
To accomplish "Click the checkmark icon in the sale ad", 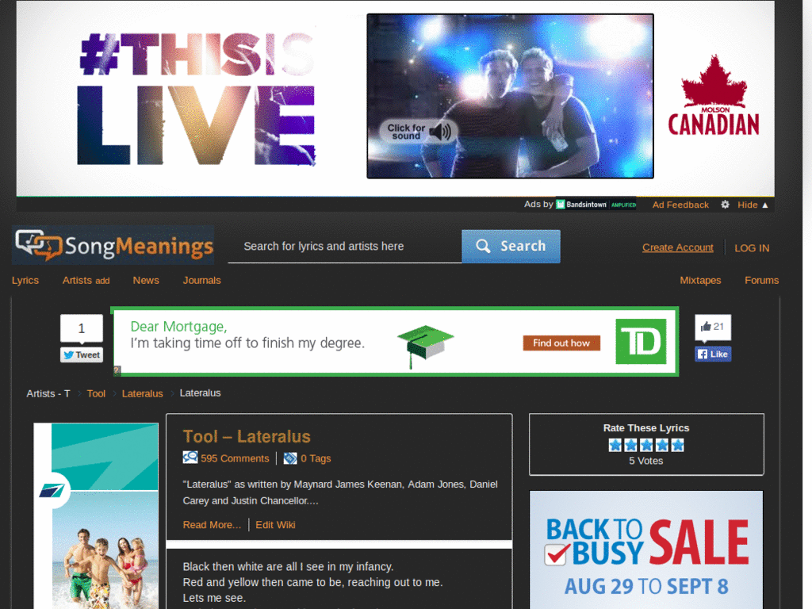I will (x=557, y=554).
